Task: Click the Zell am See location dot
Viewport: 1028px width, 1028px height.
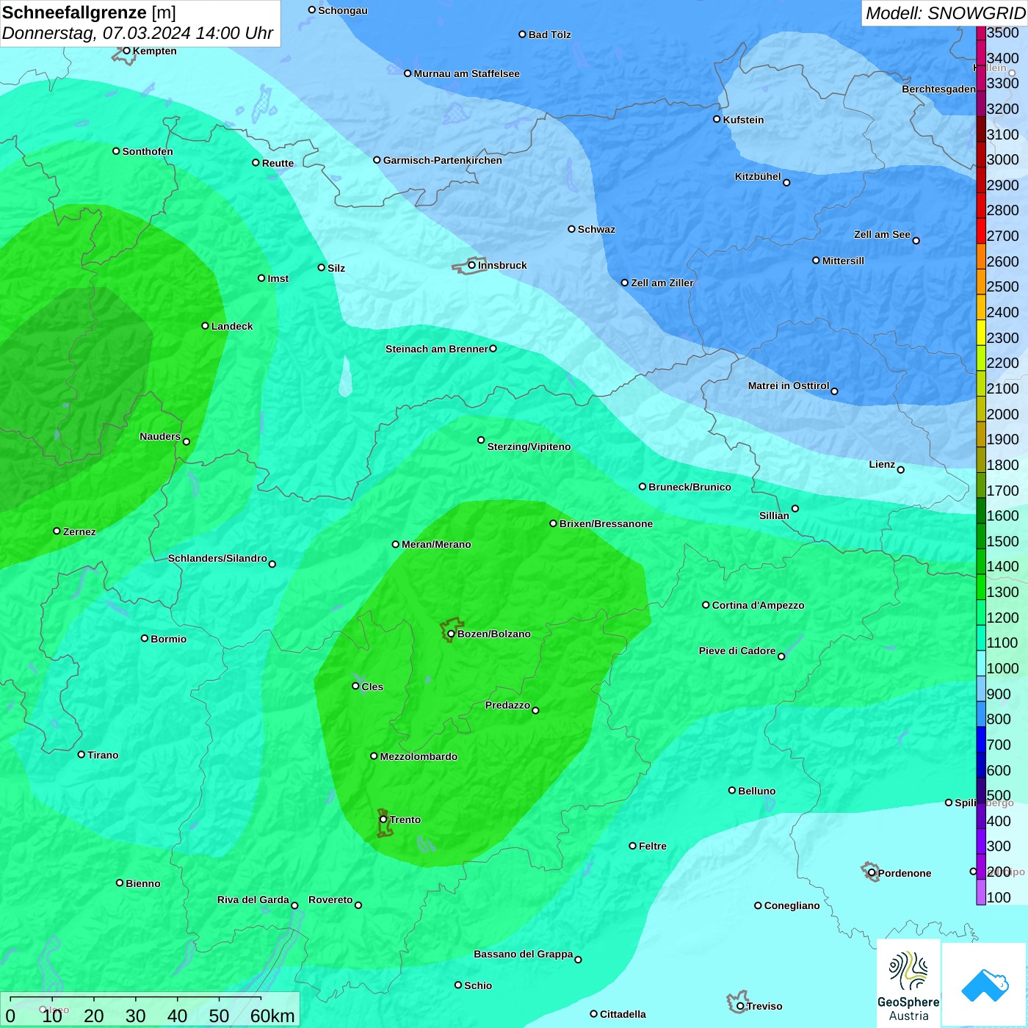Action: tap(916, 241)
